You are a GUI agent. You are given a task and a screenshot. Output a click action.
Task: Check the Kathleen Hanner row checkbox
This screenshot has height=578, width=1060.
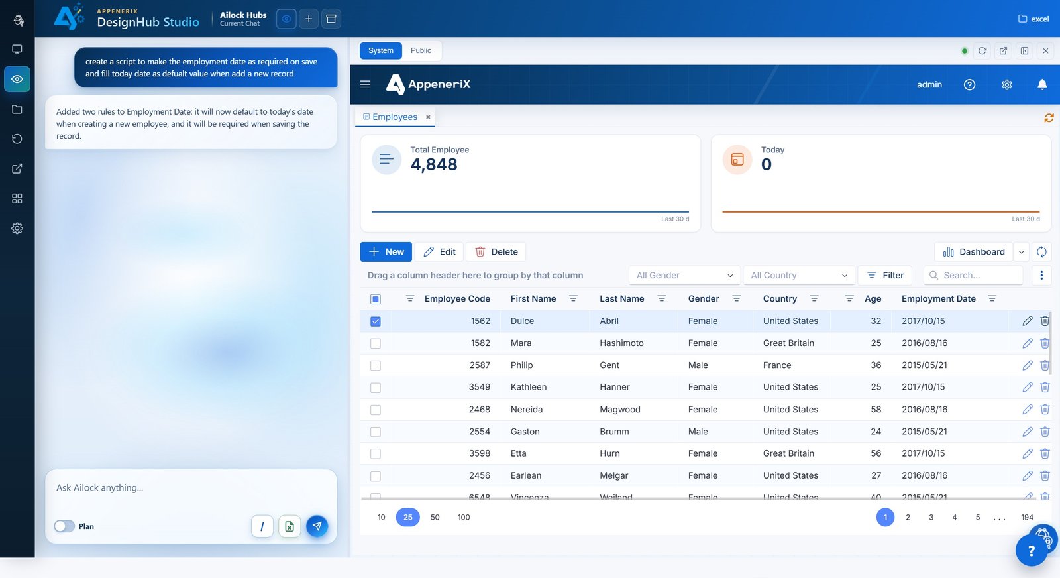pos(376,388)
